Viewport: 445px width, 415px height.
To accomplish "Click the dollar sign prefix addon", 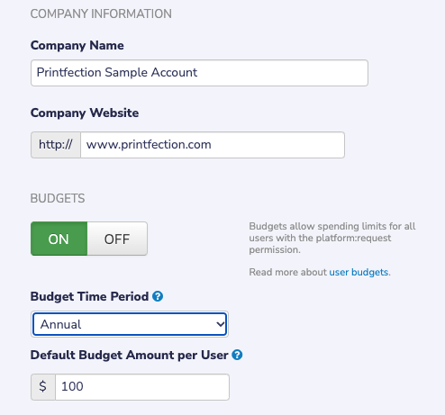I will (43, 387).
